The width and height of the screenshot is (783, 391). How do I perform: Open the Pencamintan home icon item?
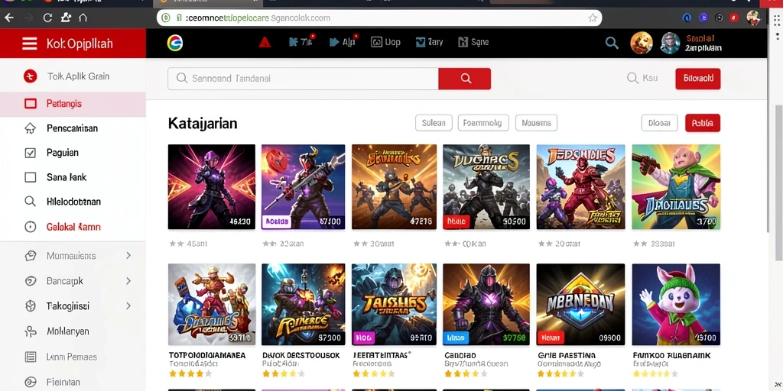pyautogui.click(x=31, y=128)
